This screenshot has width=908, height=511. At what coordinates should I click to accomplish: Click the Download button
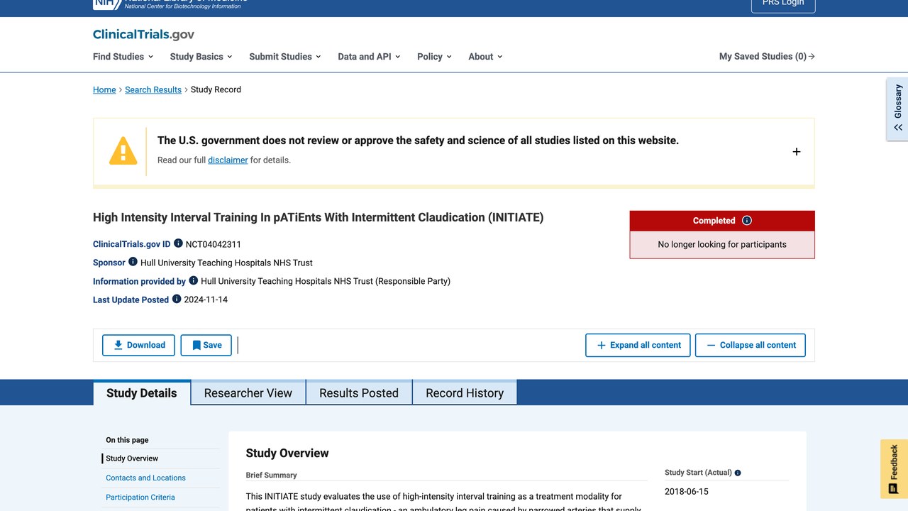(x=139, y=345)
